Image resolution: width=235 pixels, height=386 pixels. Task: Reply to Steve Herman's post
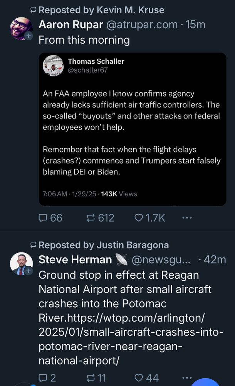click(42, 378)
